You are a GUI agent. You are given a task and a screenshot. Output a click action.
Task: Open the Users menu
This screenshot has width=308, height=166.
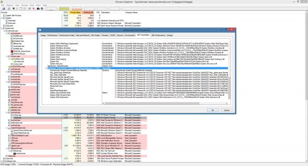(38, 5)
